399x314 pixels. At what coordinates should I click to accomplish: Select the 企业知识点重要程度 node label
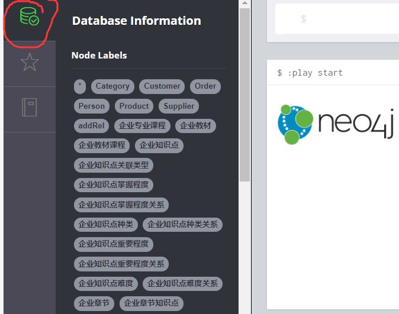point(114,244)
